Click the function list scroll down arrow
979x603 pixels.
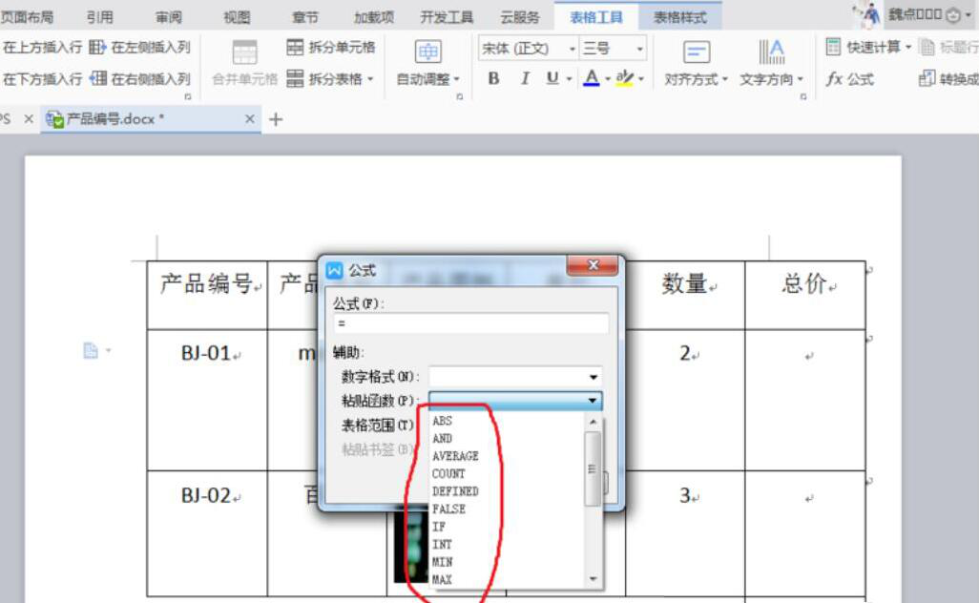pos(593,579)
